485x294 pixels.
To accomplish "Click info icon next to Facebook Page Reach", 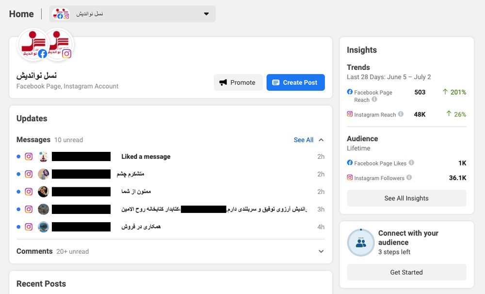I will click(x=374, y=99).
